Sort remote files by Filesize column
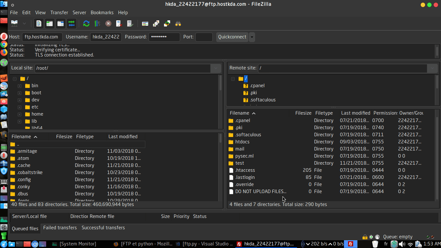Screen dimensions: 441x248 (303, 113)
